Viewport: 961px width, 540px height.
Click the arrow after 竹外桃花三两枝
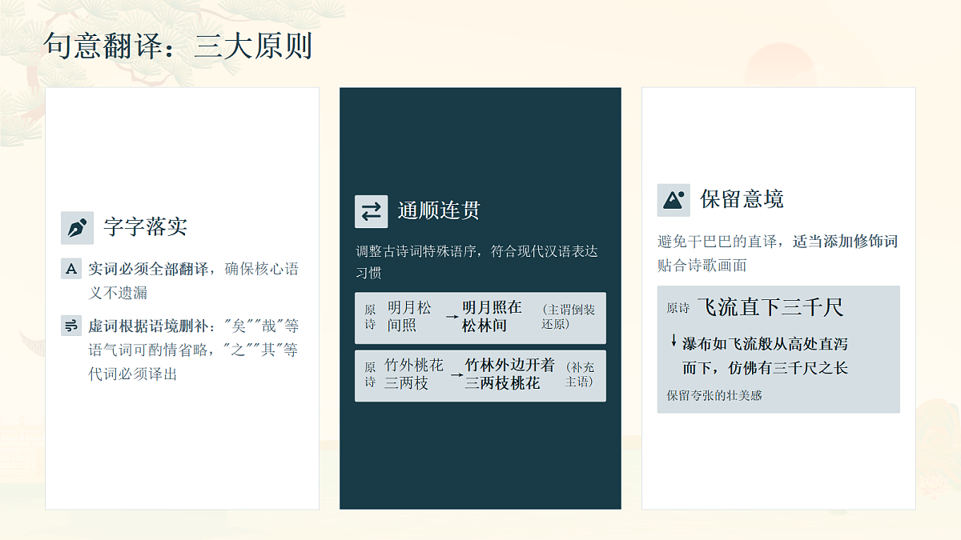[456, 374]
